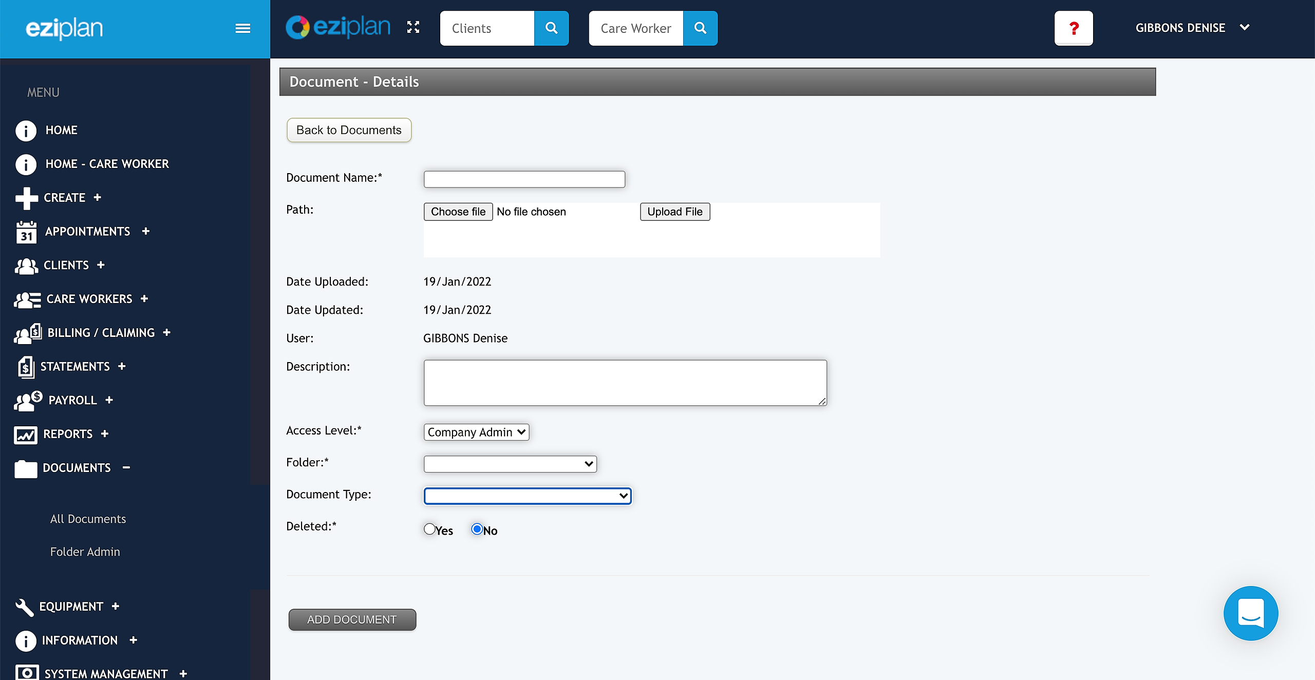Open the Folder dropdown

(510, 464)
